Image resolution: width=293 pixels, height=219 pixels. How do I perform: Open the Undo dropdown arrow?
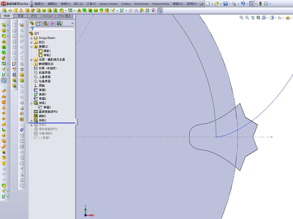247,4
